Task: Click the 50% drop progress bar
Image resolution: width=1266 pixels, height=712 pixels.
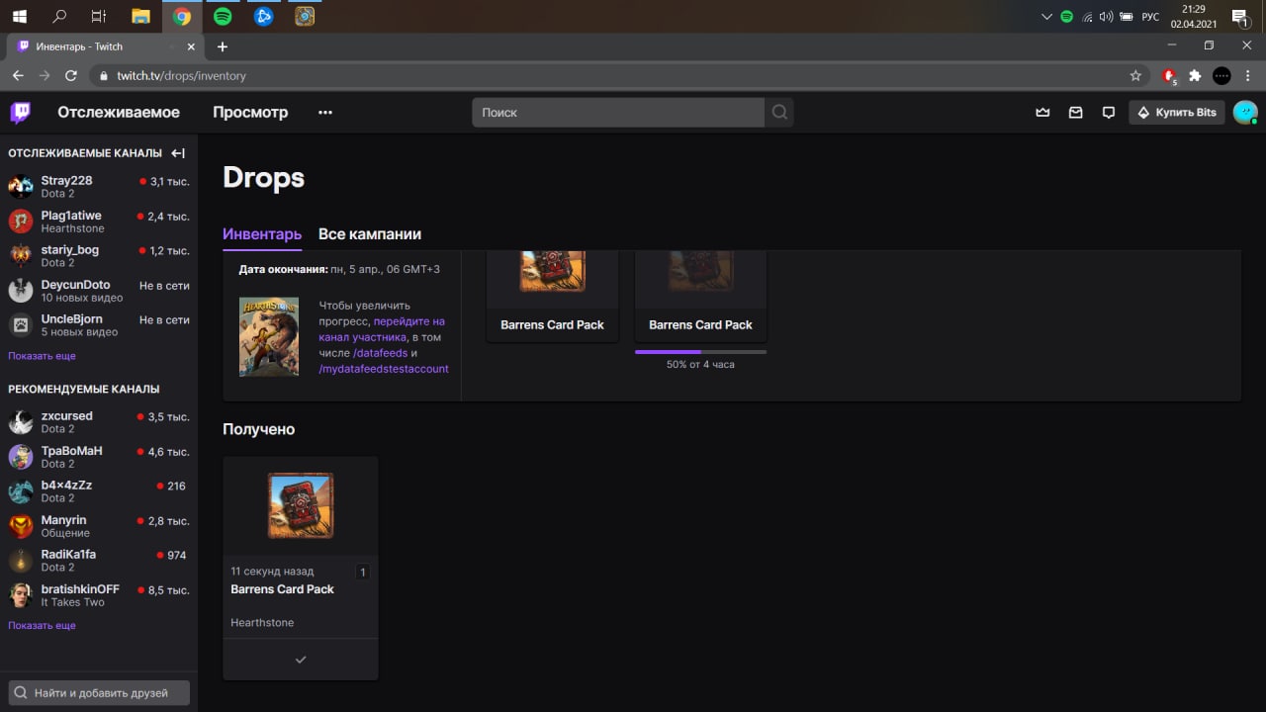Action: click(700, 351)
